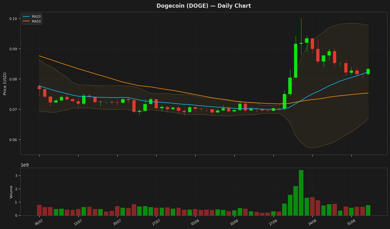
Task: Click the 0.10 price tick label
Action: point(13,19)
